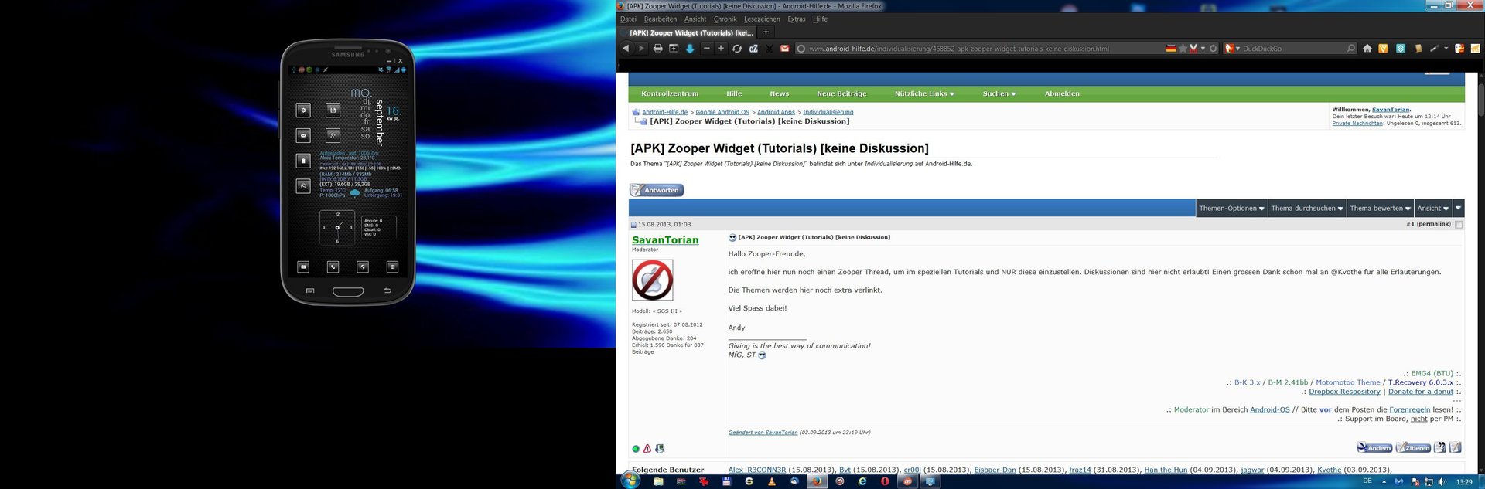Click the Ändern edit button
Viewport: 1485px width, 489px height.
point(1374,447)
